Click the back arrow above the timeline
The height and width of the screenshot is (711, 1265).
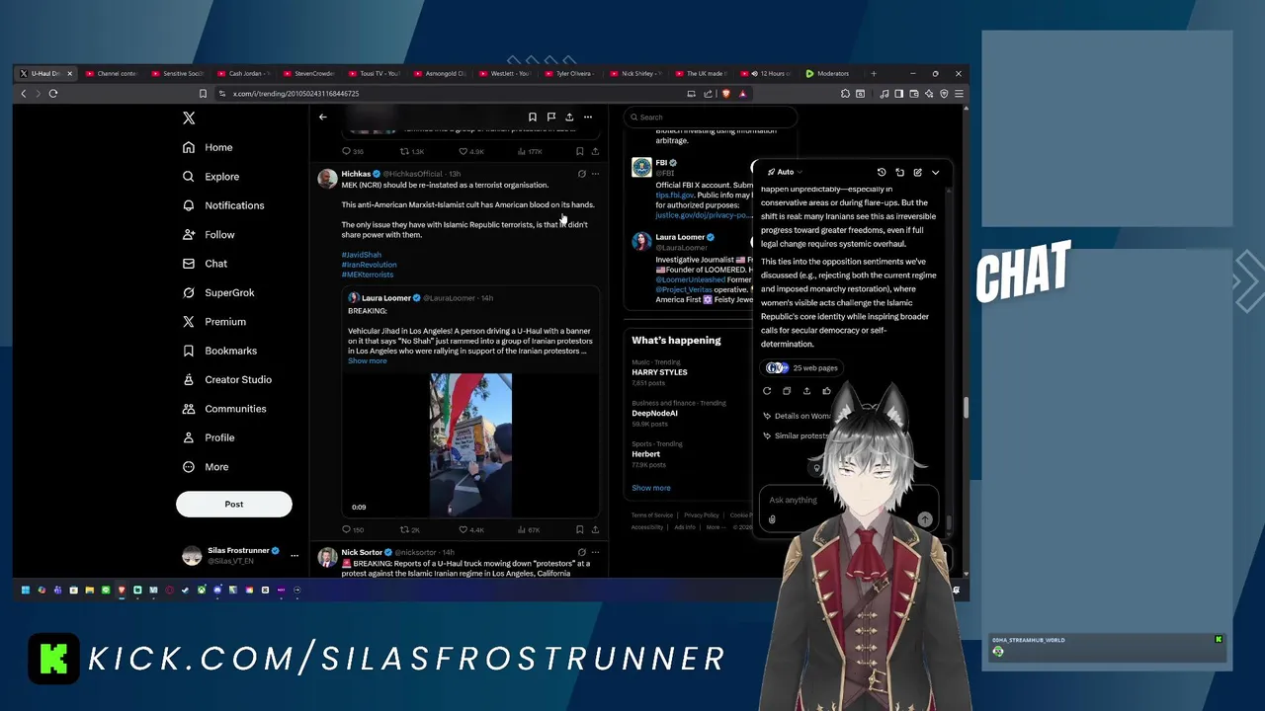pyautogui.click(x=322, y=117)
